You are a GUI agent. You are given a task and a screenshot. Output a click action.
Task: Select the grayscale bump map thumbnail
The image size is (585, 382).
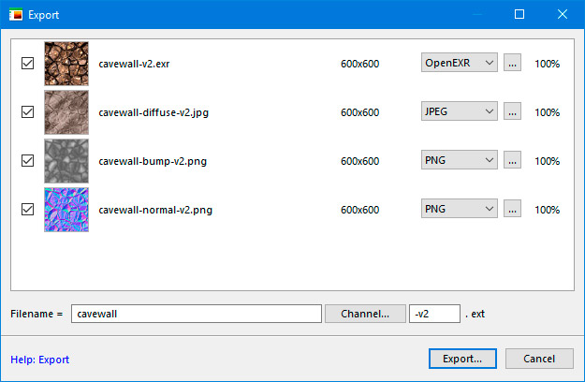click(66, 160)
